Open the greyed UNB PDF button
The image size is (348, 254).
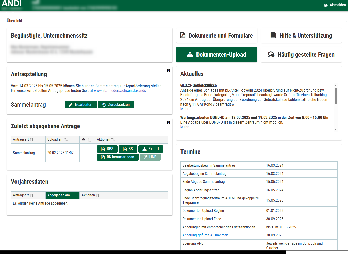coord(150,157)
